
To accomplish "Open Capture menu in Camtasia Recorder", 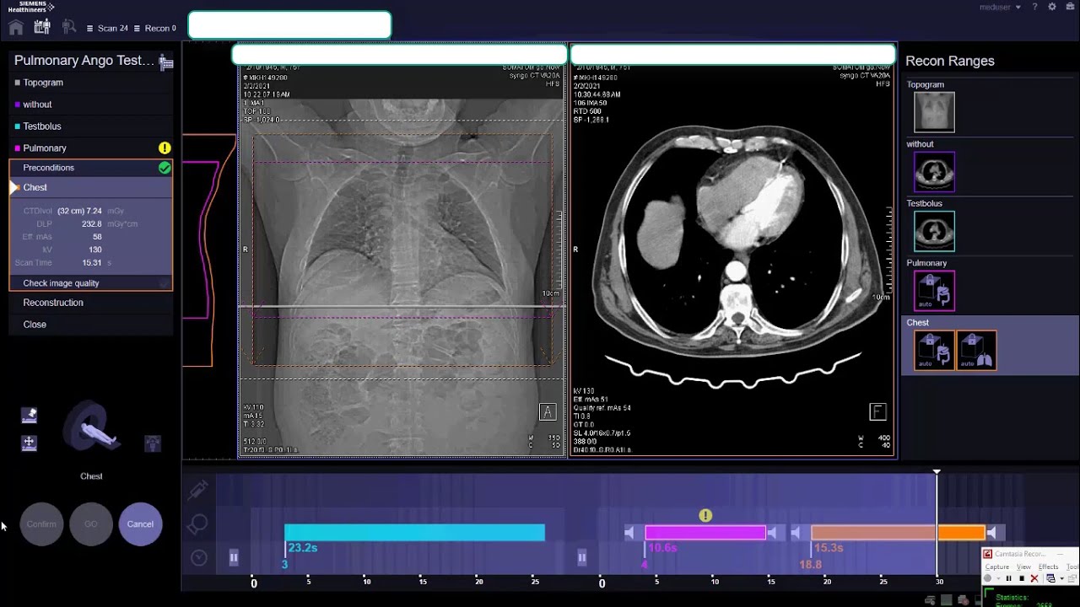I will [x=997, y=567].
